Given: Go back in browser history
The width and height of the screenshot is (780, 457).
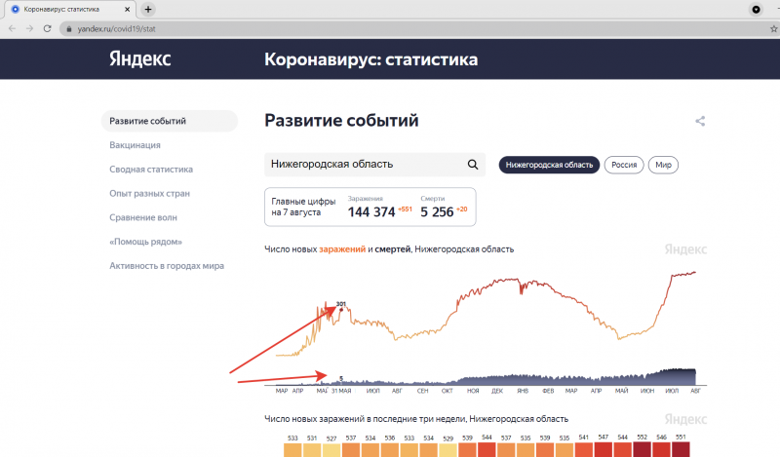Looking at the screenshot, I should pyautogui.click(x=12, y=29).
